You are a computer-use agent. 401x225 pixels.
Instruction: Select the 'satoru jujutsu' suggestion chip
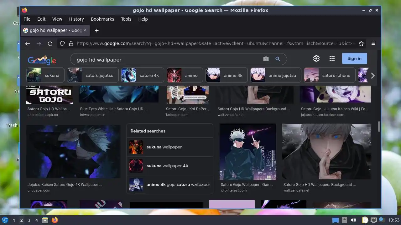[x=93, y=75]
